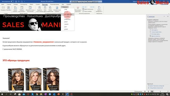The width and height of the screenshot is (170, 96).
Task: Open the Справка tab
Action: click(x=69, y=5)
